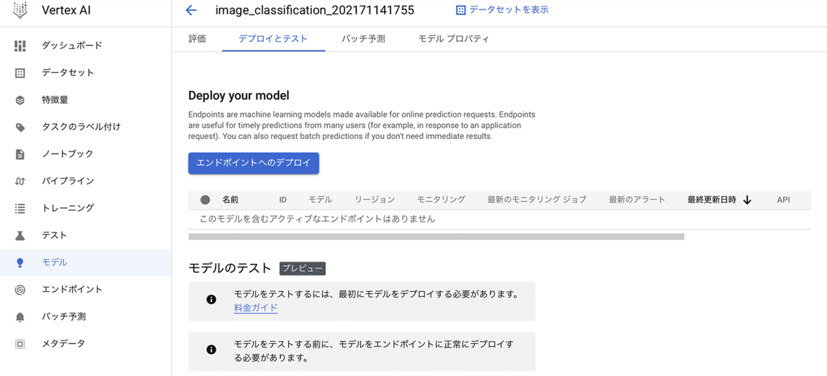Click the first info icon under モデルのテスト
This screenshot has width=827, height=376.
[x=212, y=300]
